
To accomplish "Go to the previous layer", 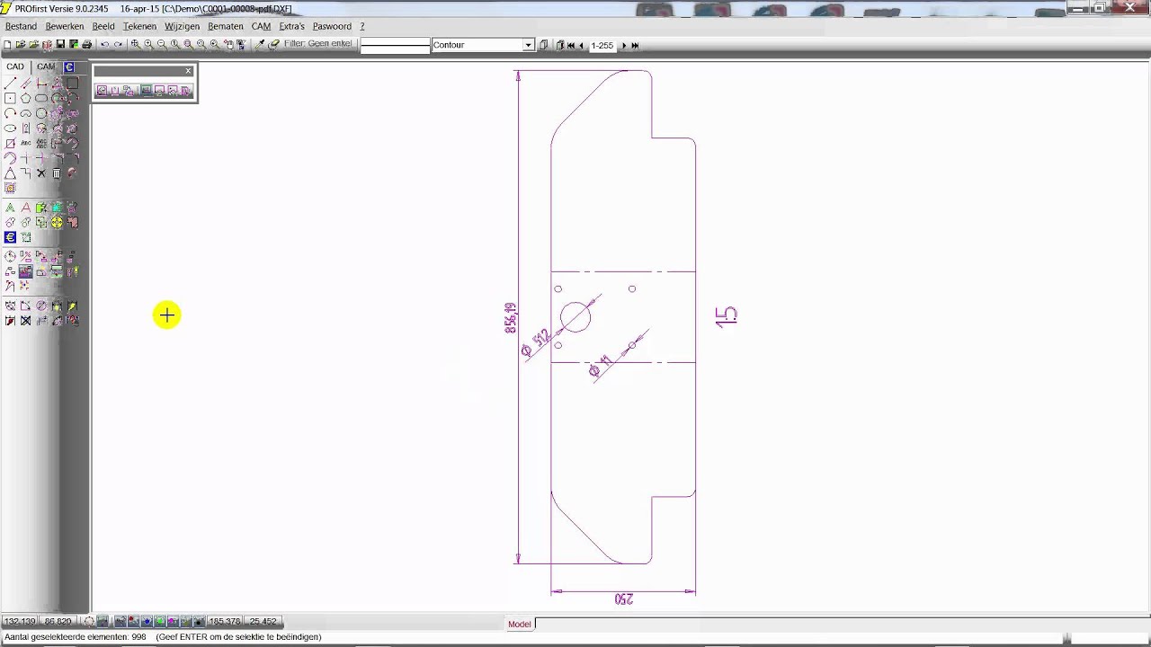I will click(x=581, y=45).
